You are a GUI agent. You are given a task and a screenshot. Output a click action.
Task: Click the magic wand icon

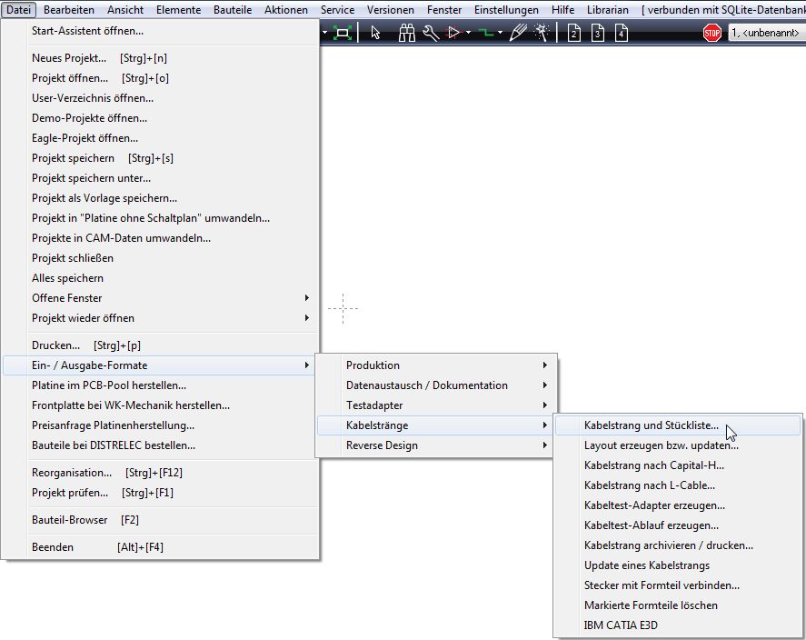point(542,34)
